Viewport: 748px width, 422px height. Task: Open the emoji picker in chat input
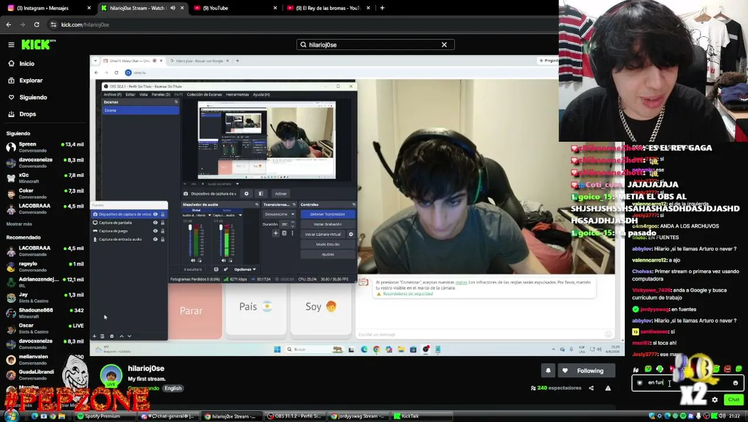click(x=735, y=383)
